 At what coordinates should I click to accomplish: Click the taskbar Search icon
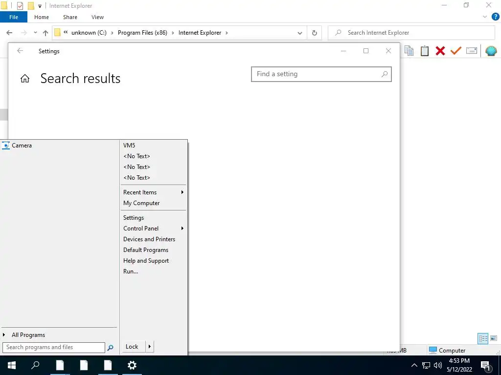[x=35, y=365]
